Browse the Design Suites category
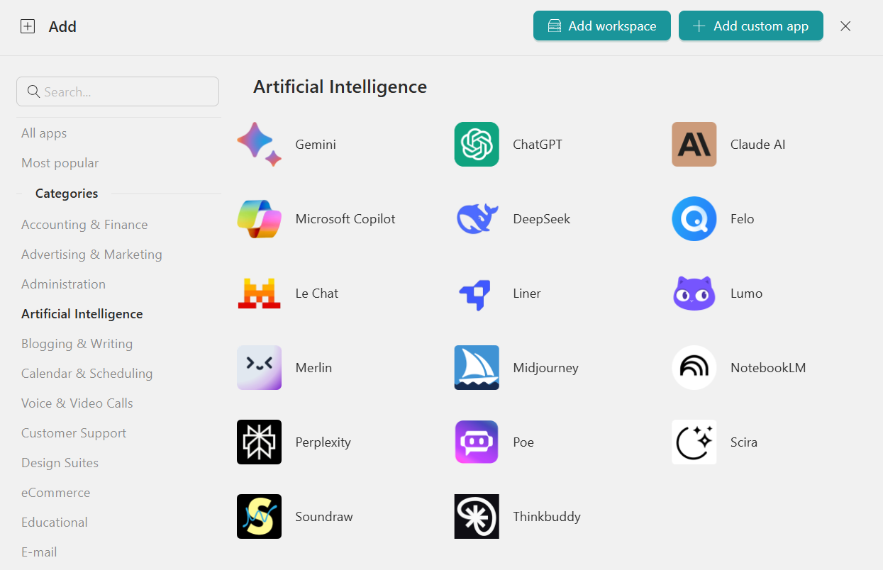This screenshot has width=883, height=570. click(60, 463)
